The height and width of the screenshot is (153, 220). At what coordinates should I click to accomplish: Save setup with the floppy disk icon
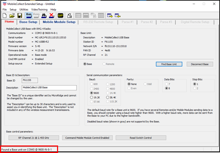(20, 15)
